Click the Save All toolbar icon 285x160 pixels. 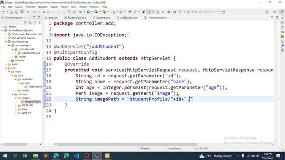pos(16,12)
